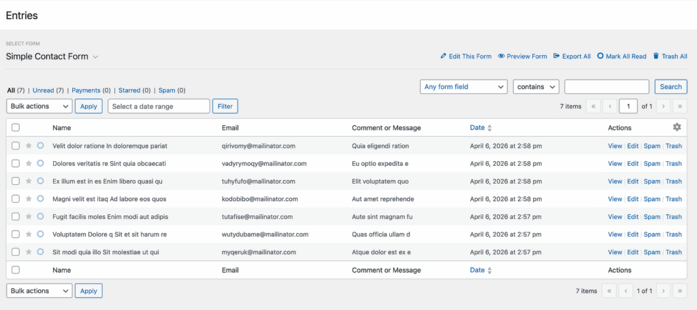The image size is (697, 310).
Task: Check the Velit dolor ratione entry
Action: (x=16, y=145)
